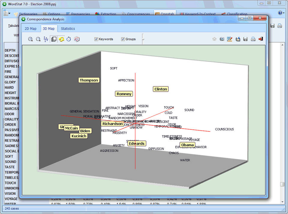Click the slider next to Groups checkbox
This screenshot has height=214, width=288.
coord(143,38)
